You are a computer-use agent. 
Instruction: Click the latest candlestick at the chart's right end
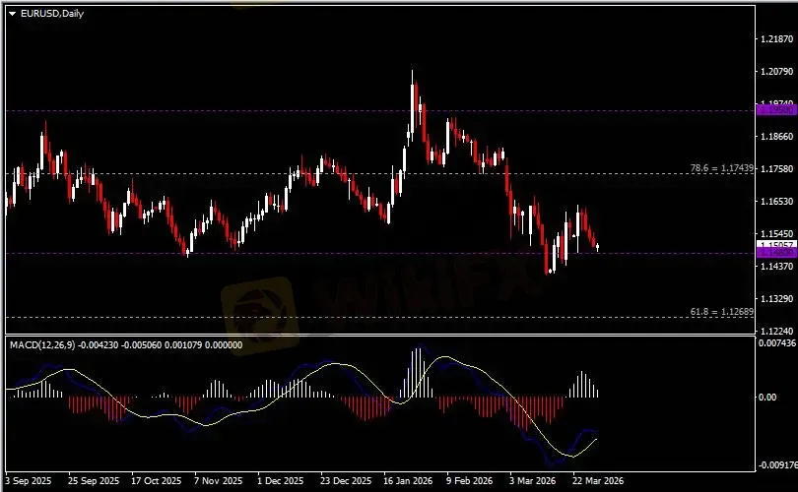click(x=598, y=246)
